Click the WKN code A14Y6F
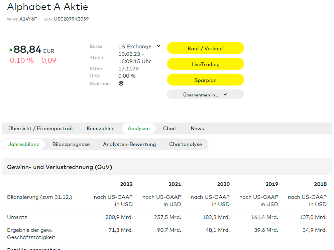The height and width of the screenshot is (250, 334). pyautogui.click(x=28, y=19)
